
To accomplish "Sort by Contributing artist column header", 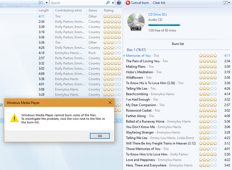I will click(68, 10).
